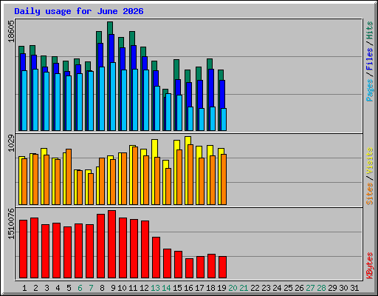Click the 18605 hits axis value
The width and height of the screenshot is (378, 296).
11,31
